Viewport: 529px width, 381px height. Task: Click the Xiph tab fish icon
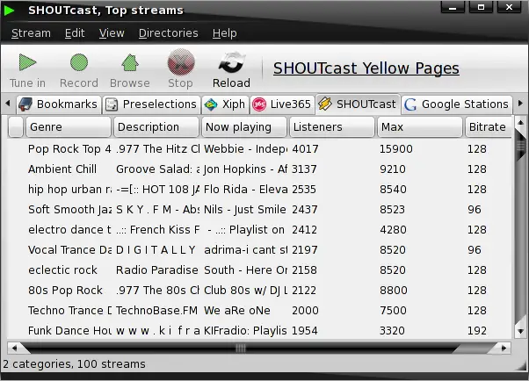(x=211, y=104)
